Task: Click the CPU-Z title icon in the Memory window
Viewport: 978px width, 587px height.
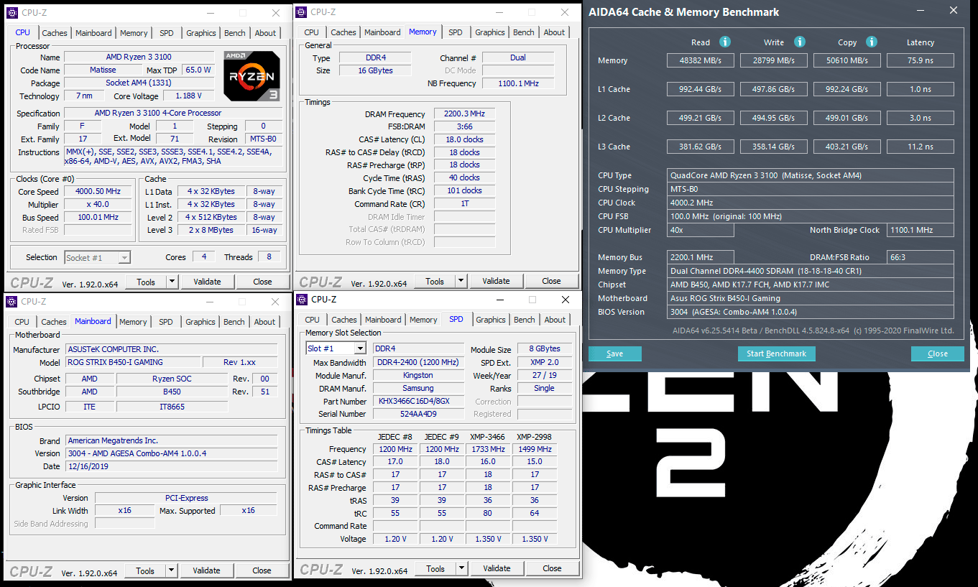Action: tap(301, 12)
